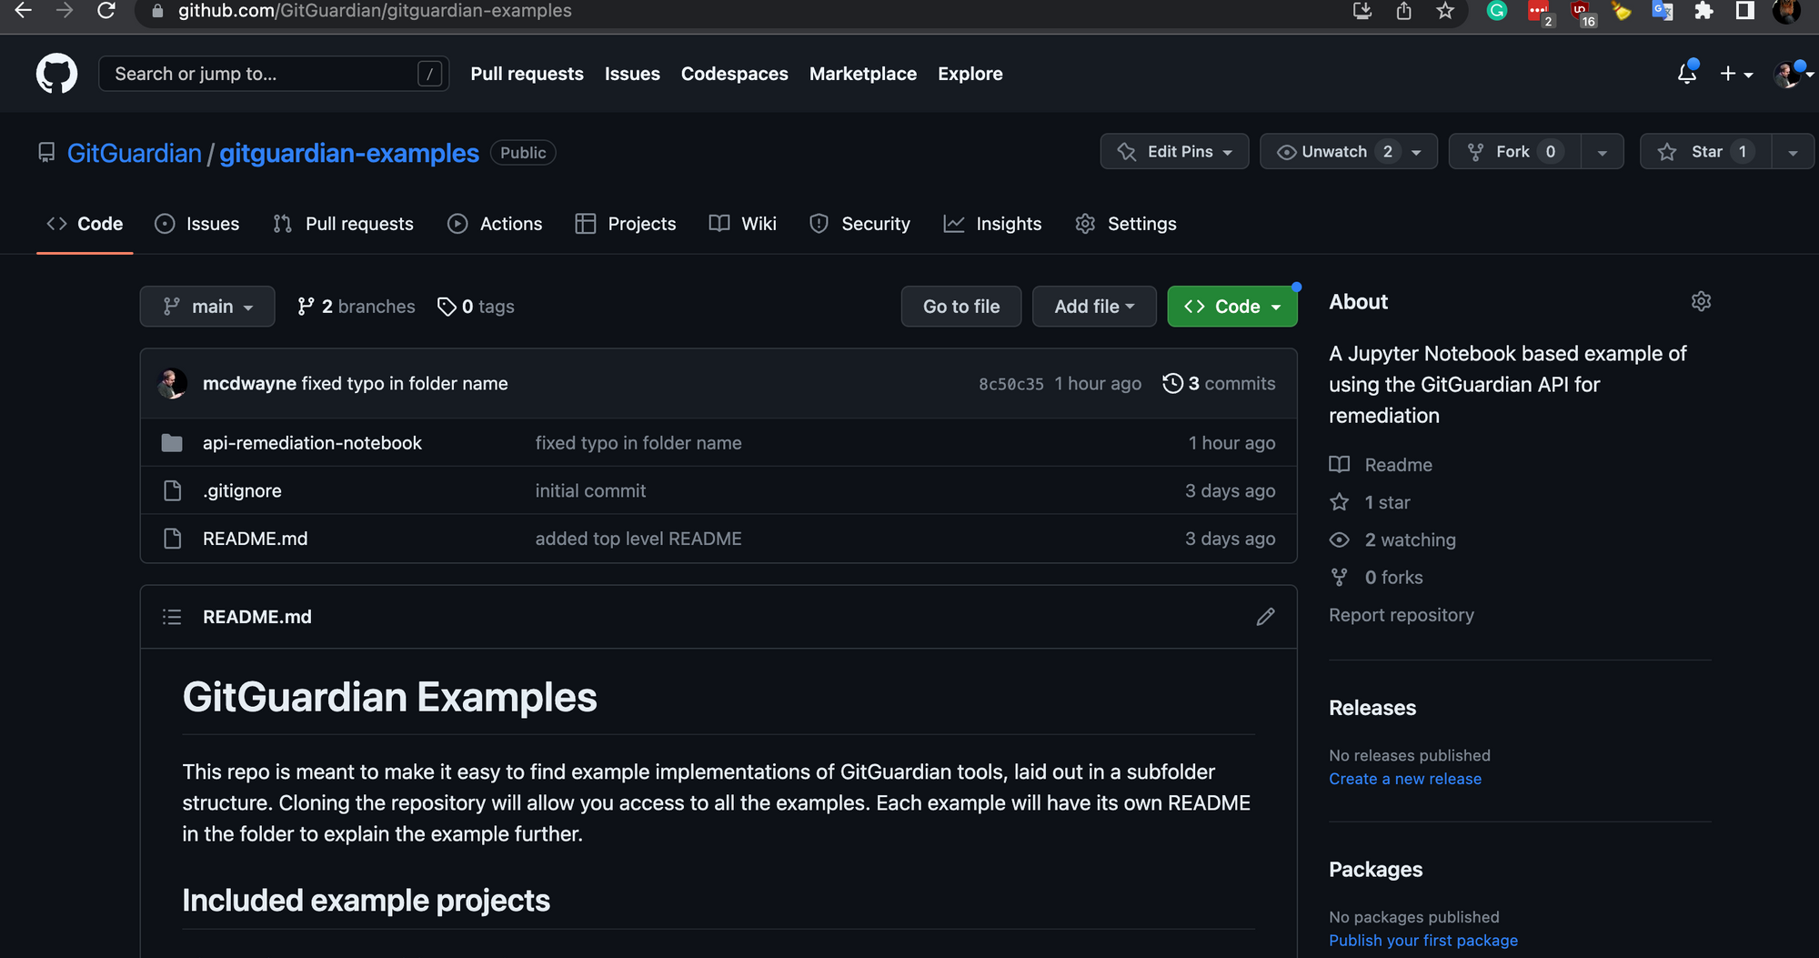
Task: Open Codespaces in top navigation
Action: pos(734,74)
